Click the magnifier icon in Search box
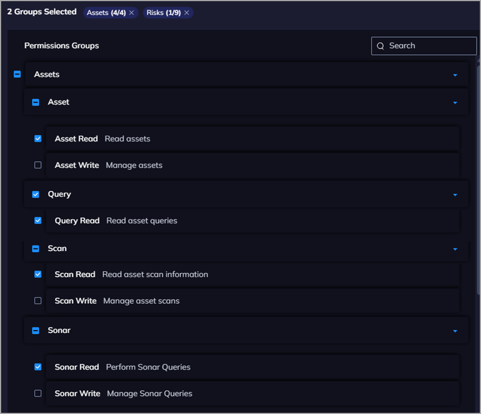 (380, 46)
